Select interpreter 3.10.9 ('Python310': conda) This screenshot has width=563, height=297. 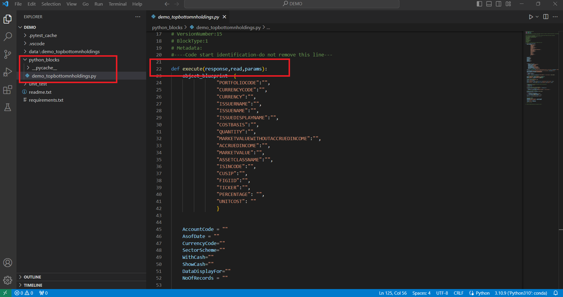(521, 293)
